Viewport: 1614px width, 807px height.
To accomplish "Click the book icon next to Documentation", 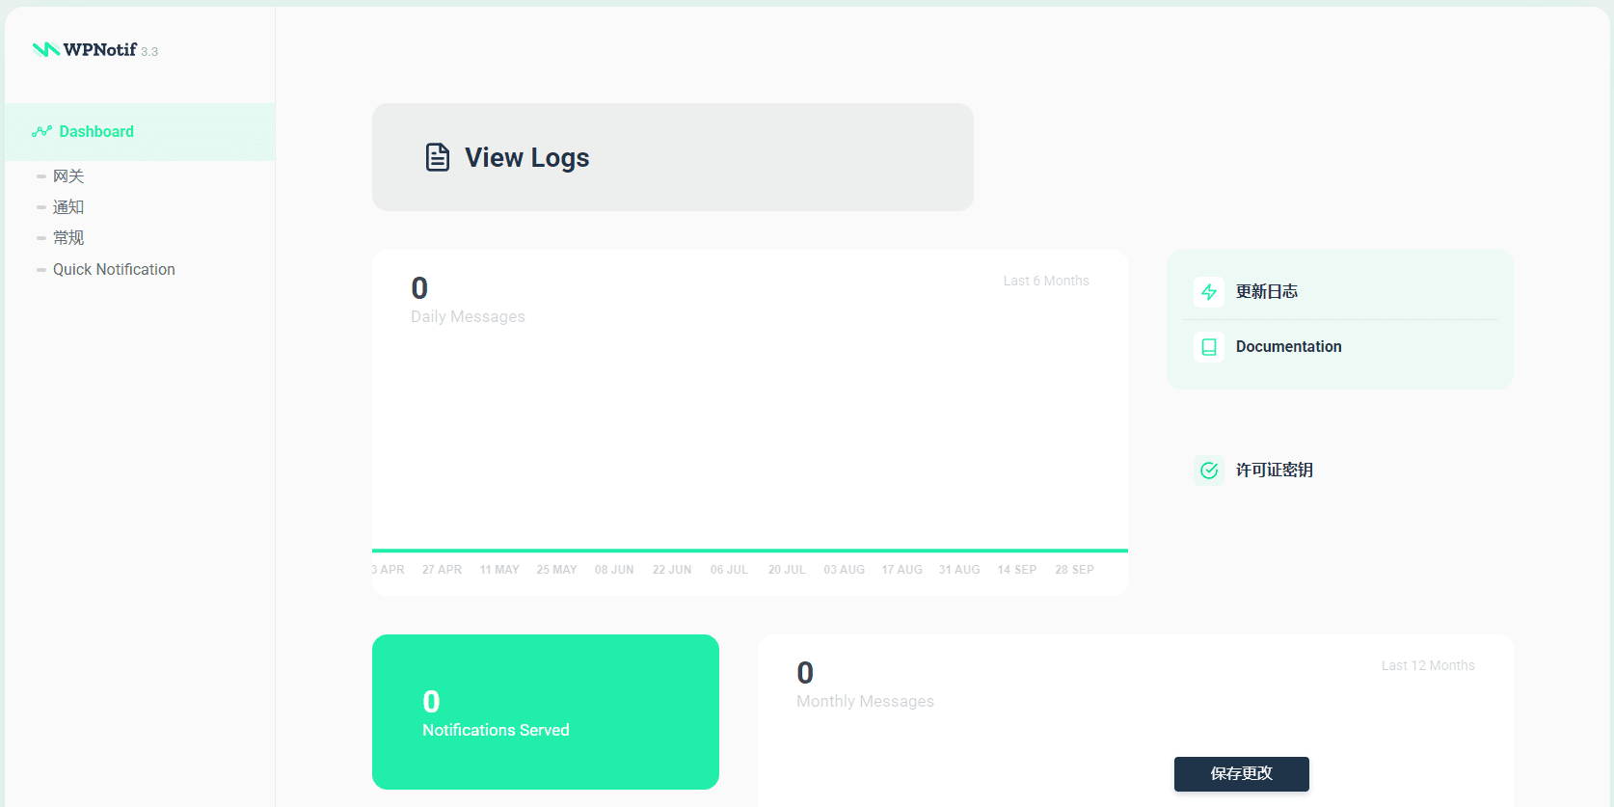I will point(1209,347).
